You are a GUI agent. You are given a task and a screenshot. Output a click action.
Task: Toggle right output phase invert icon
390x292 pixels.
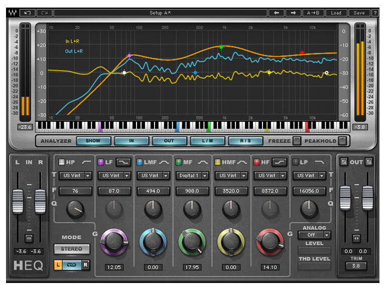click(369, 162)
